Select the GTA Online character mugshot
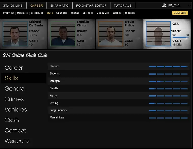The image size is (193, 149). pos(158,34)
